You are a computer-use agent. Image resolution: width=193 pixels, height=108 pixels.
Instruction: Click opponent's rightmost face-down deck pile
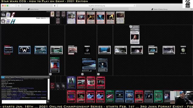pyautogui.click(x=64, y=14)
